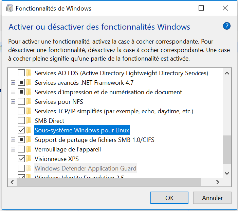Click the vertical scrollbar down arrow
This screenshot has width=238, height=211.
pos(227,174)
